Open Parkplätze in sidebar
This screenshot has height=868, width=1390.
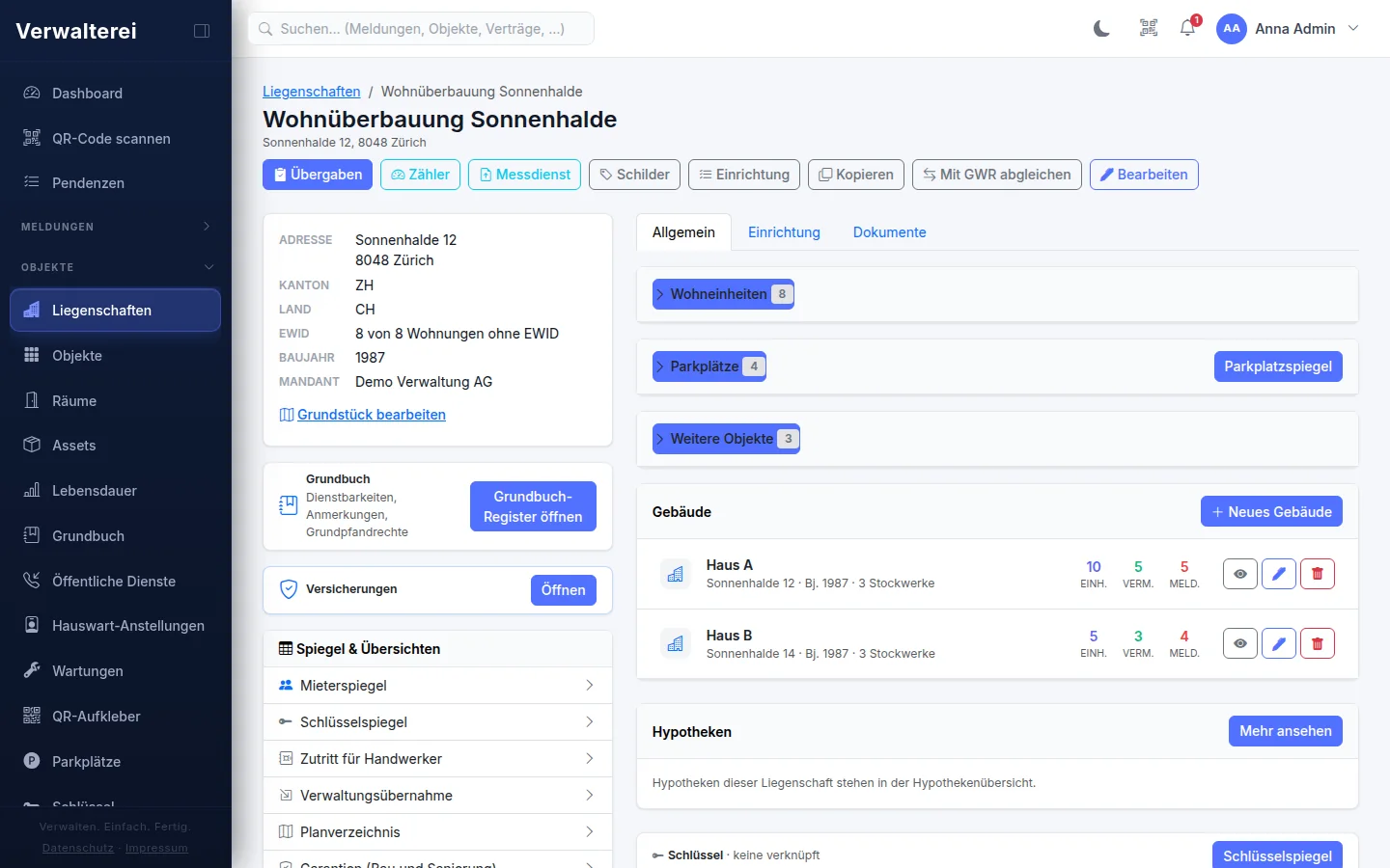tap(116, 762)
